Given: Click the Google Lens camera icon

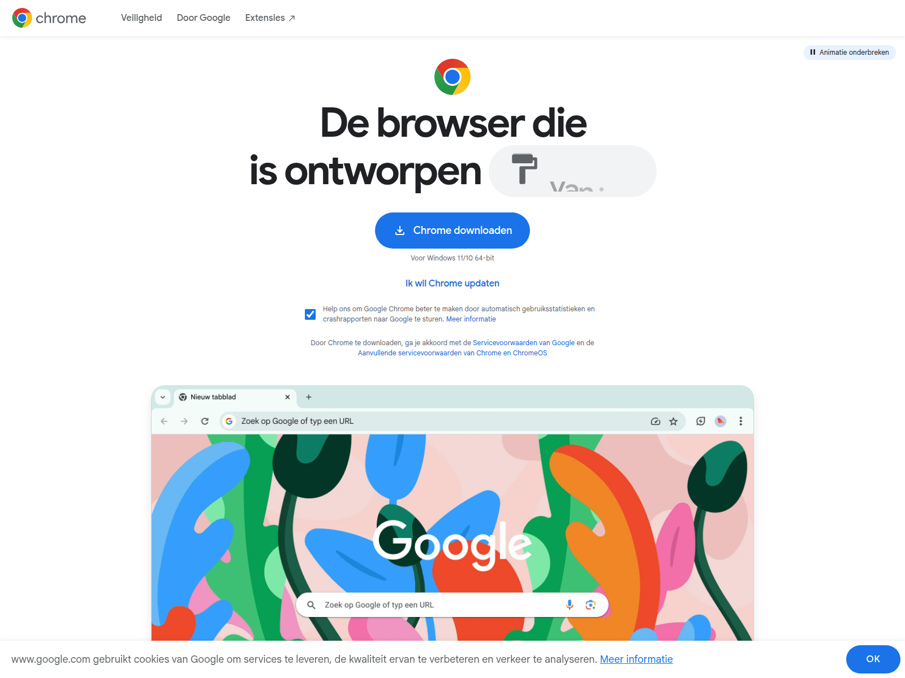Looking at the screenshot, I should pyautogui.click(x=591, y=605).
